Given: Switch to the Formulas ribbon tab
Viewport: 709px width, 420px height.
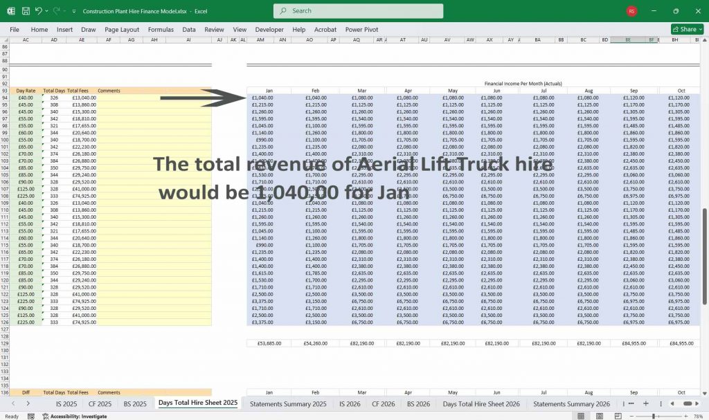Looking at the screenshot, I should click(161, 30).
